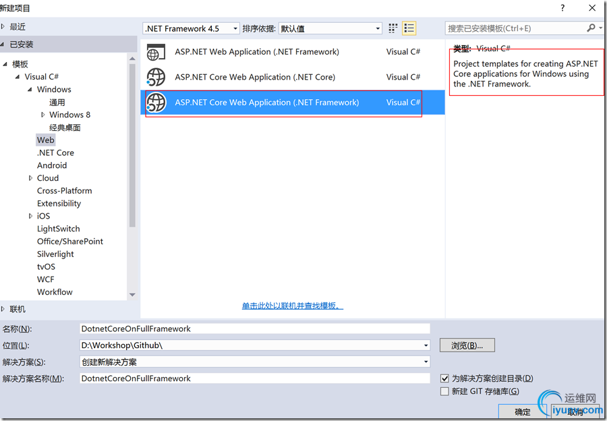The image size is (607, 421).
Task: Open the dialog help question mark
Action: pyautogui.click(x=562, y=7)
